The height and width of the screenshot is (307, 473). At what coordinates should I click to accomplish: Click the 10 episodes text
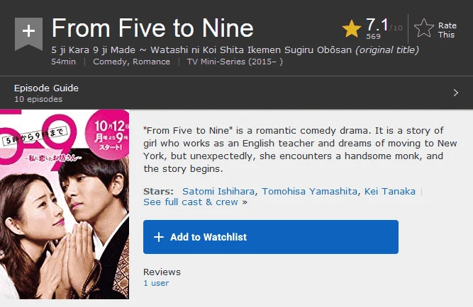coord(38,99)
